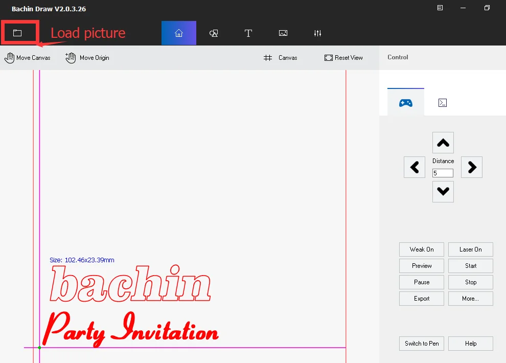506x363 pixels.
Task: Open the settings sliders tab
Action: 317,33
